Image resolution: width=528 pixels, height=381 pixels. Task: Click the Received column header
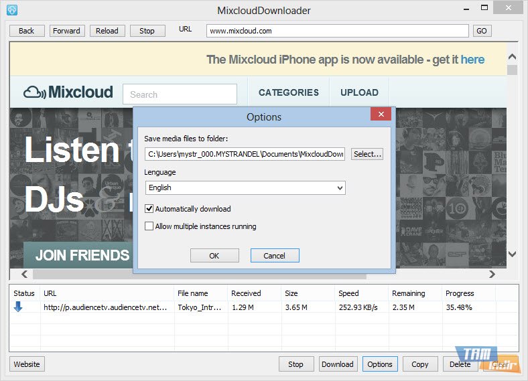coord(255,293)
